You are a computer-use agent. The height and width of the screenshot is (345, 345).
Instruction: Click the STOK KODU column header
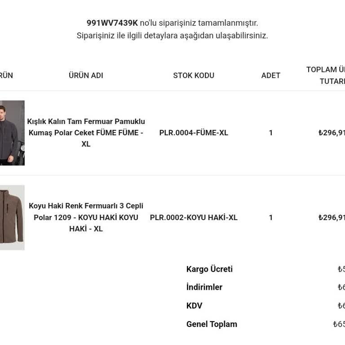coord(194,75)
